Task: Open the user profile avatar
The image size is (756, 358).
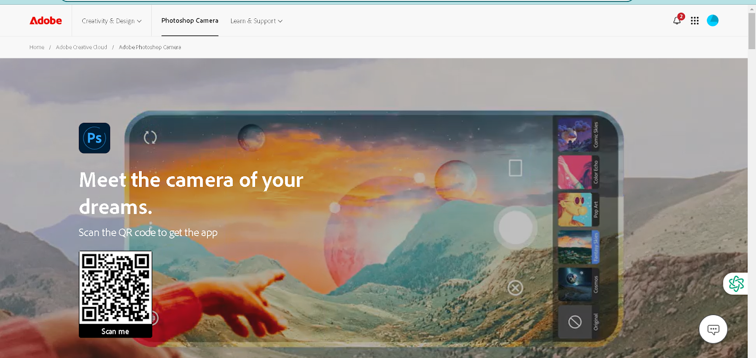Action: (713, 20)
